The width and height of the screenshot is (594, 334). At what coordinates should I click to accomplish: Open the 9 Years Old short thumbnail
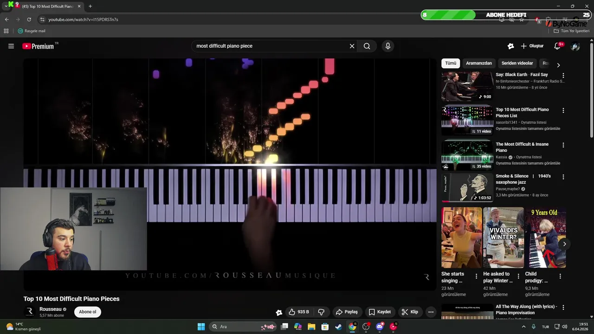545,238
